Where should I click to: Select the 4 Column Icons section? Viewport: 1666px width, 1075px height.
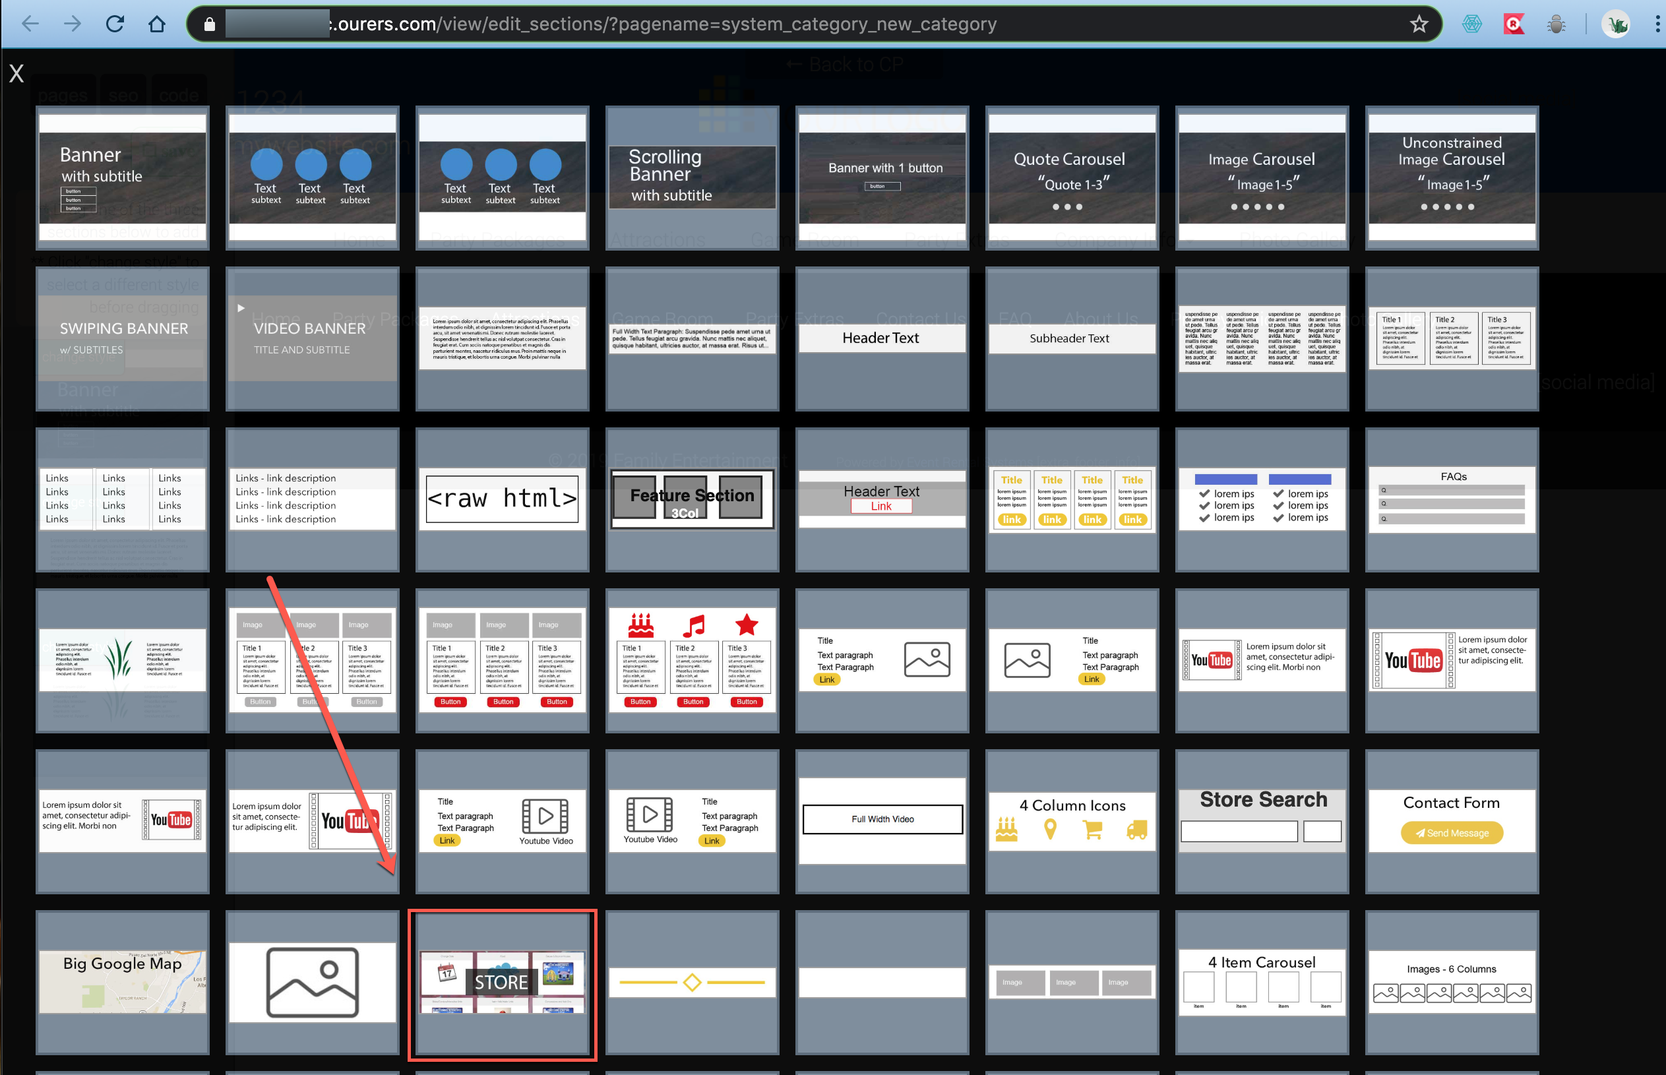[x=1072, y=822]
